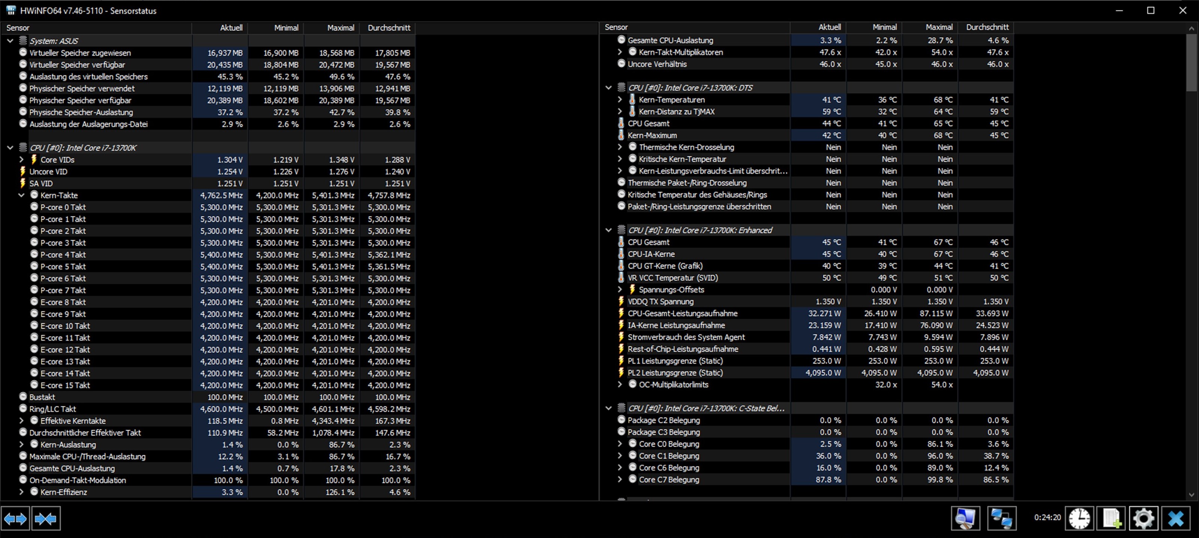The width and height of the screenshot is (1199, 538).
Task: Expand Core C0 Belegung row
Action: (x=620, y=444)
